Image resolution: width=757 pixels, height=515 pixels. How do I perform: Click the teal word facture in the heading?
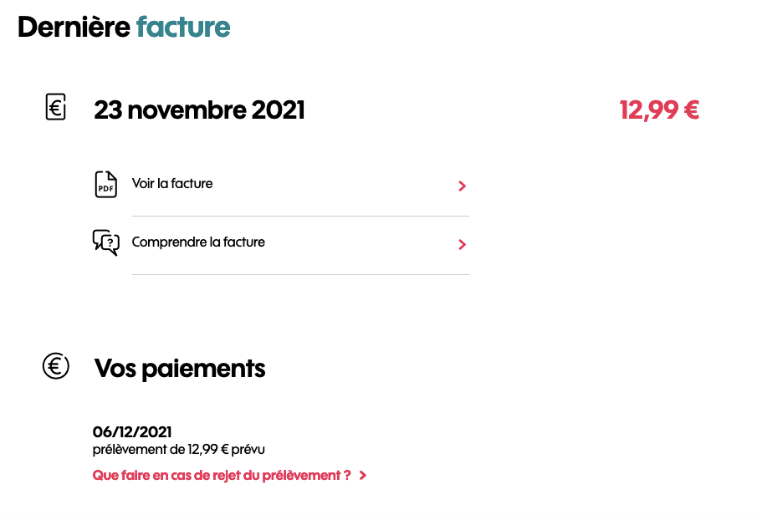pyautogui.click(x=183, y=27)
